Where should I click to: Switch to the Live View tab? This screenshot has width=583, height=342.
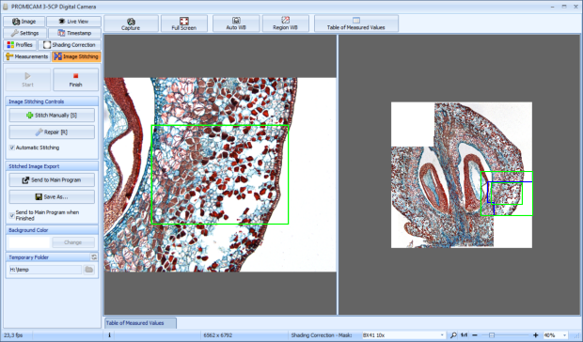point(73,22)
